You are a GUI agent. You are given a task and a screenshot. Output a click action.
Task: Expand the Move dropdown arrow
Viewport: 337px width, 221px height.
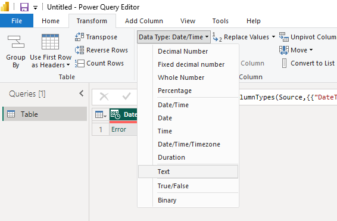pos(311,50)
